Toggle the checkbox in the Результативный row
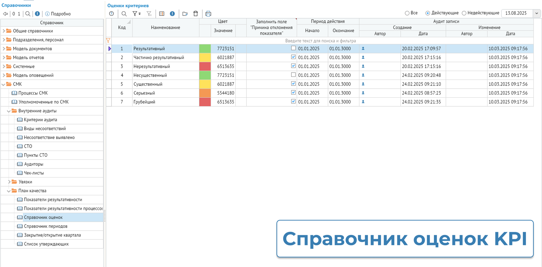542x267 pixels. coord(293,48)
